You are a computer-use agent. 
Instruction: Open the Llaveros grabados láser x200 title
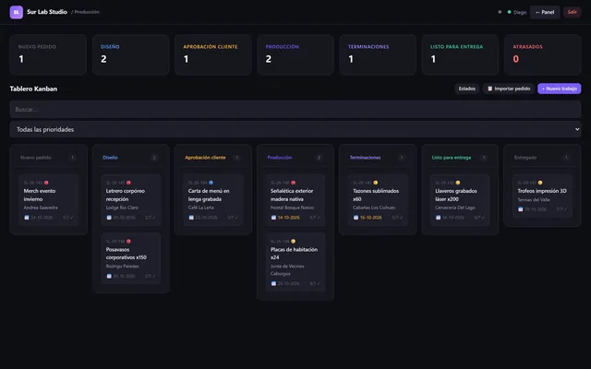tap(456, 195)
